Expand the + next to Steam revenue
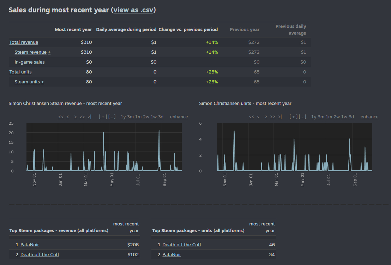 pos(49,52)
